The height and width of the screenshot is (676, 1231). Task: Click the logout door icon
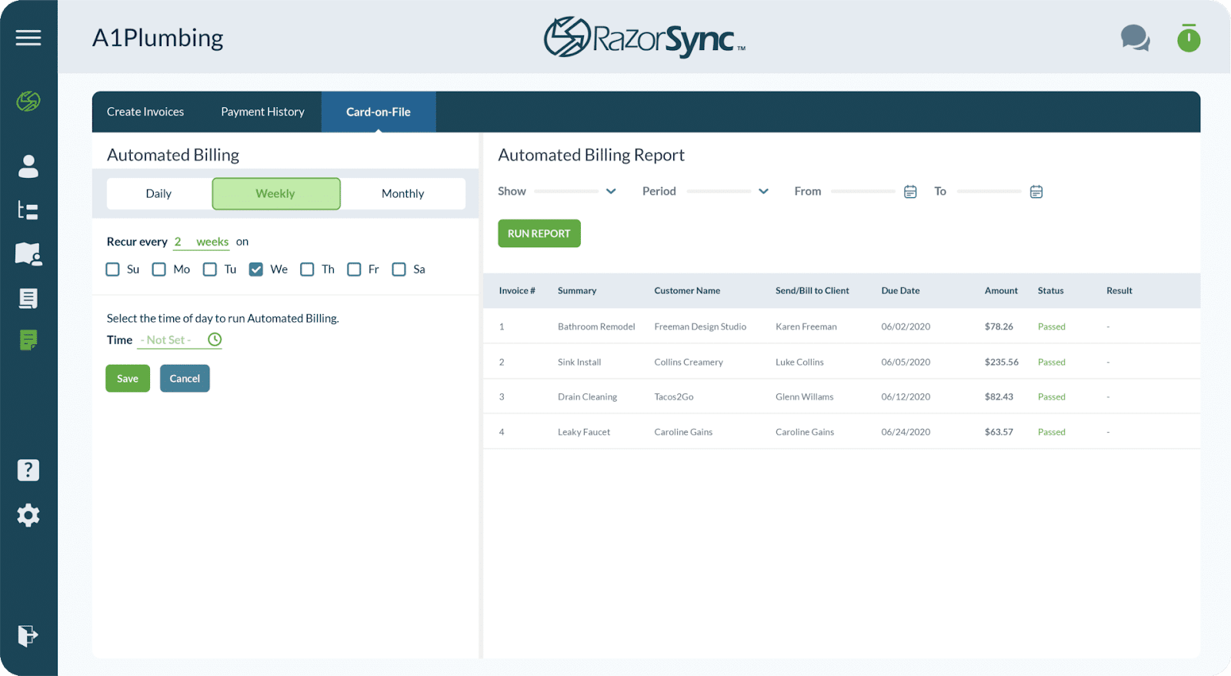[28, 636]
